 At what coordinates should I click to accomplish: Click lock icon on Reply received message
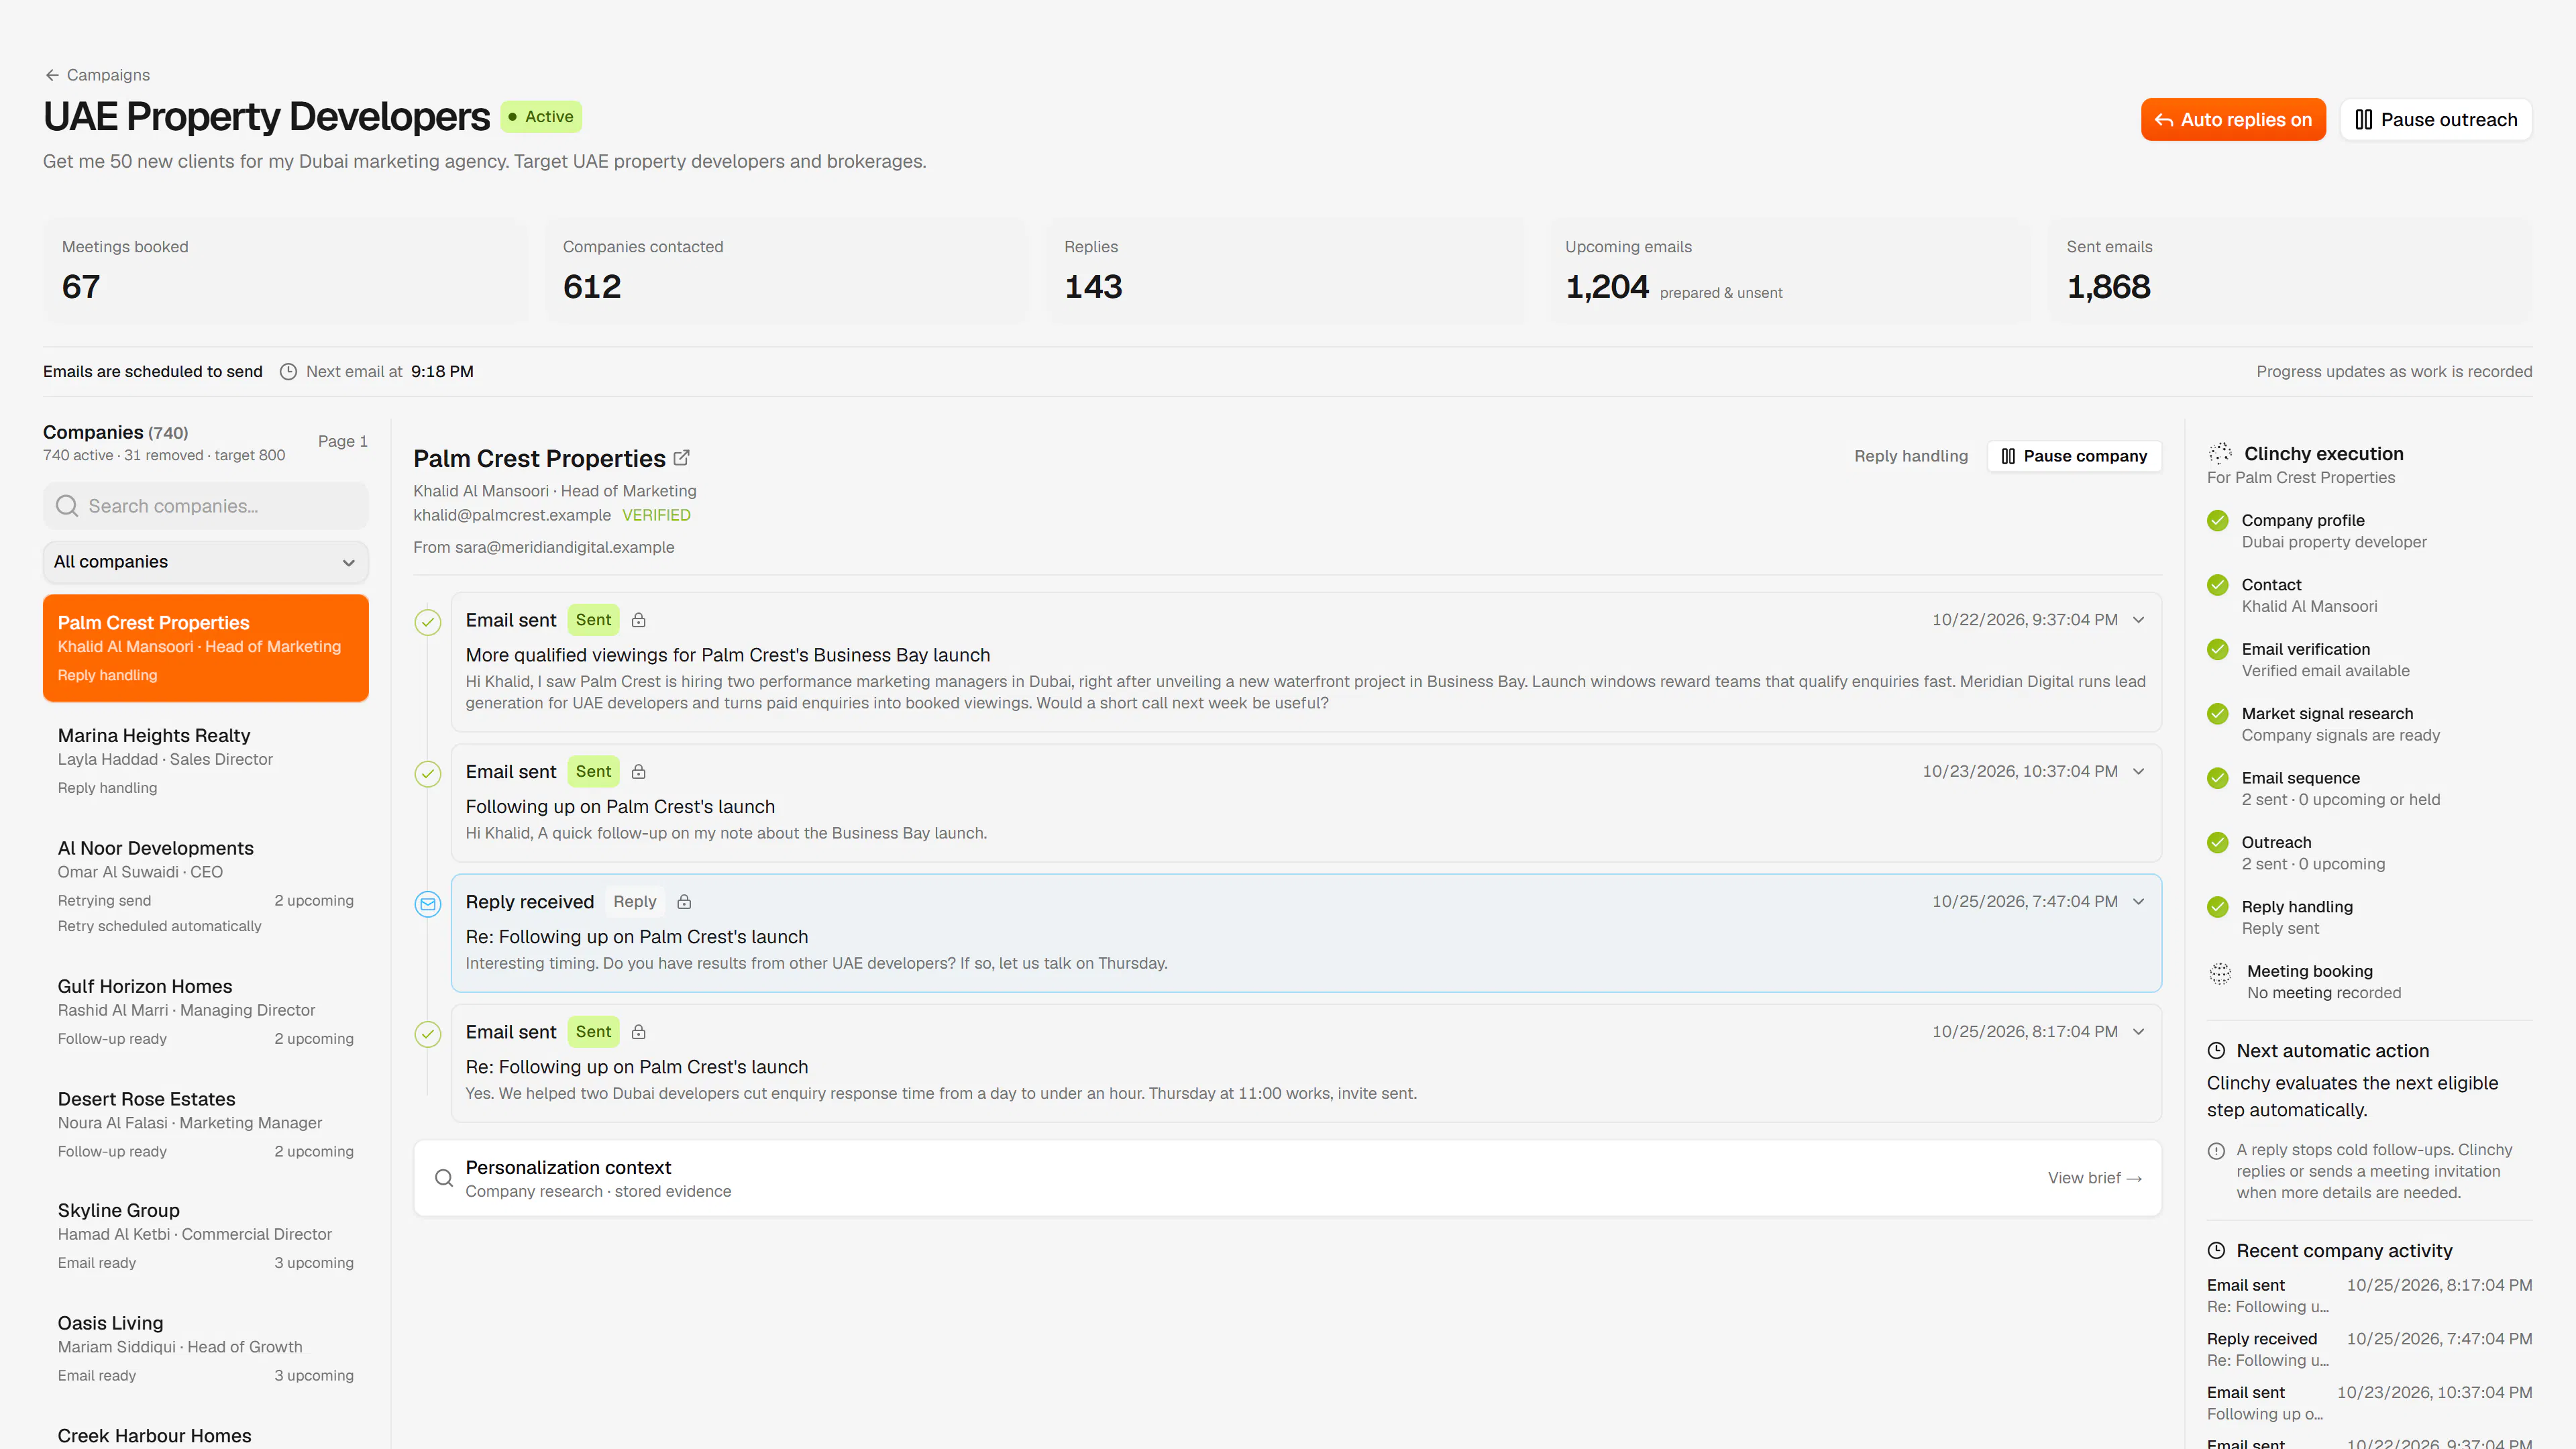pyautogui.click(x=684, y=902)
